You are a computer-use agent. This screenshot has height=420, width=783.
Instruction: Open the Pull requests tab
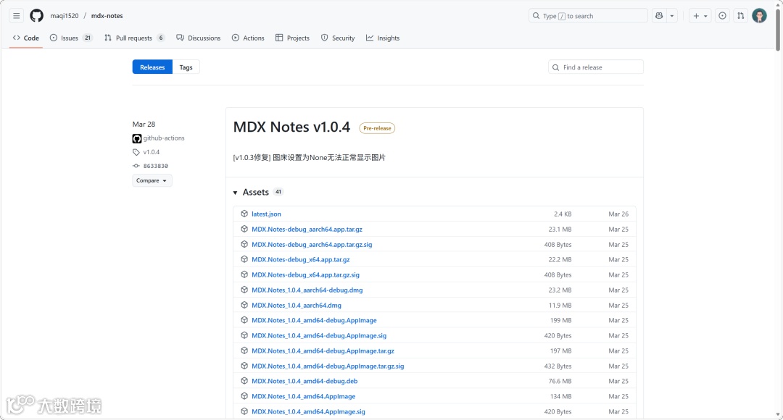pos(134,38)
